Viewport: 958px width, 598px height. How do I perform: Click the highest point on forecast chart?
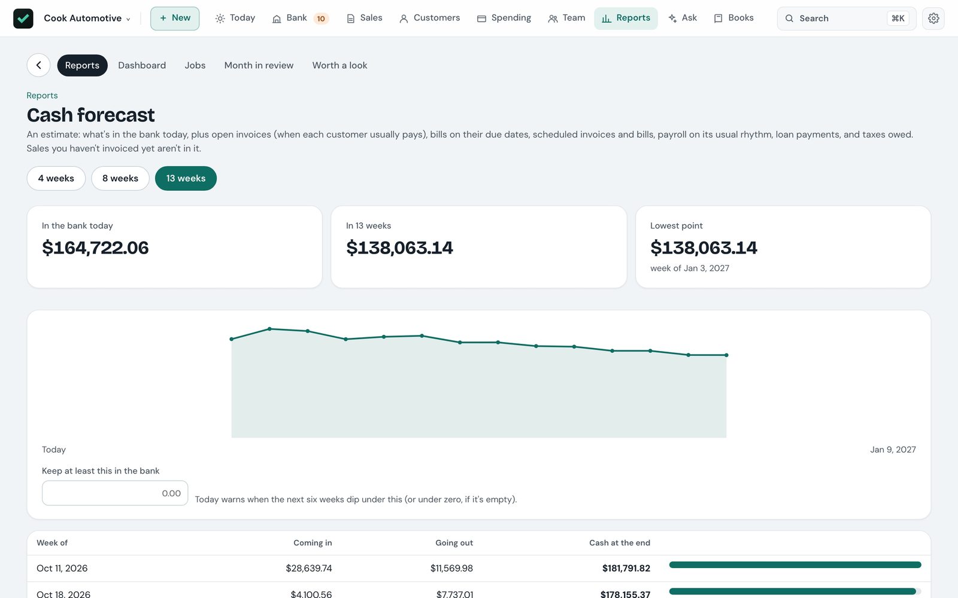pos(269,329)
